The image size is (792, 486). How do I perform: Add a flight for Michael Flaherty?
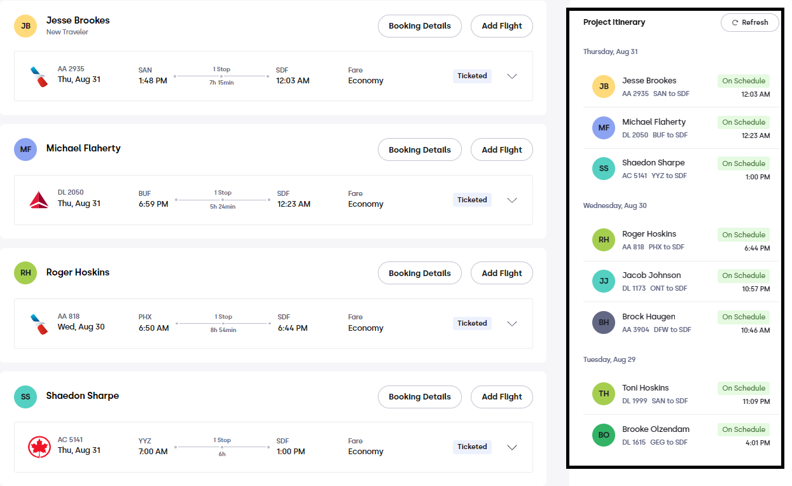point(502,149)
